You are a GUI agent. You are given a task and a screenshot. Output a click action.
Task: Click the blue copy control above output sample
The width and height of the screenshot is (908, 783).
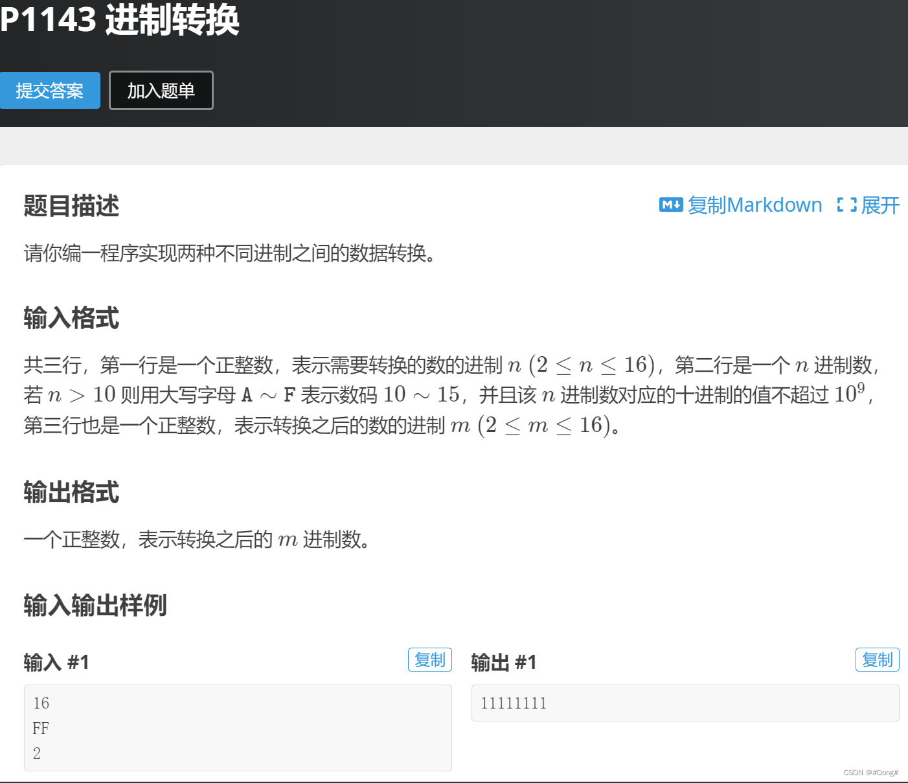pyautogui.click(x=878, y=659)
